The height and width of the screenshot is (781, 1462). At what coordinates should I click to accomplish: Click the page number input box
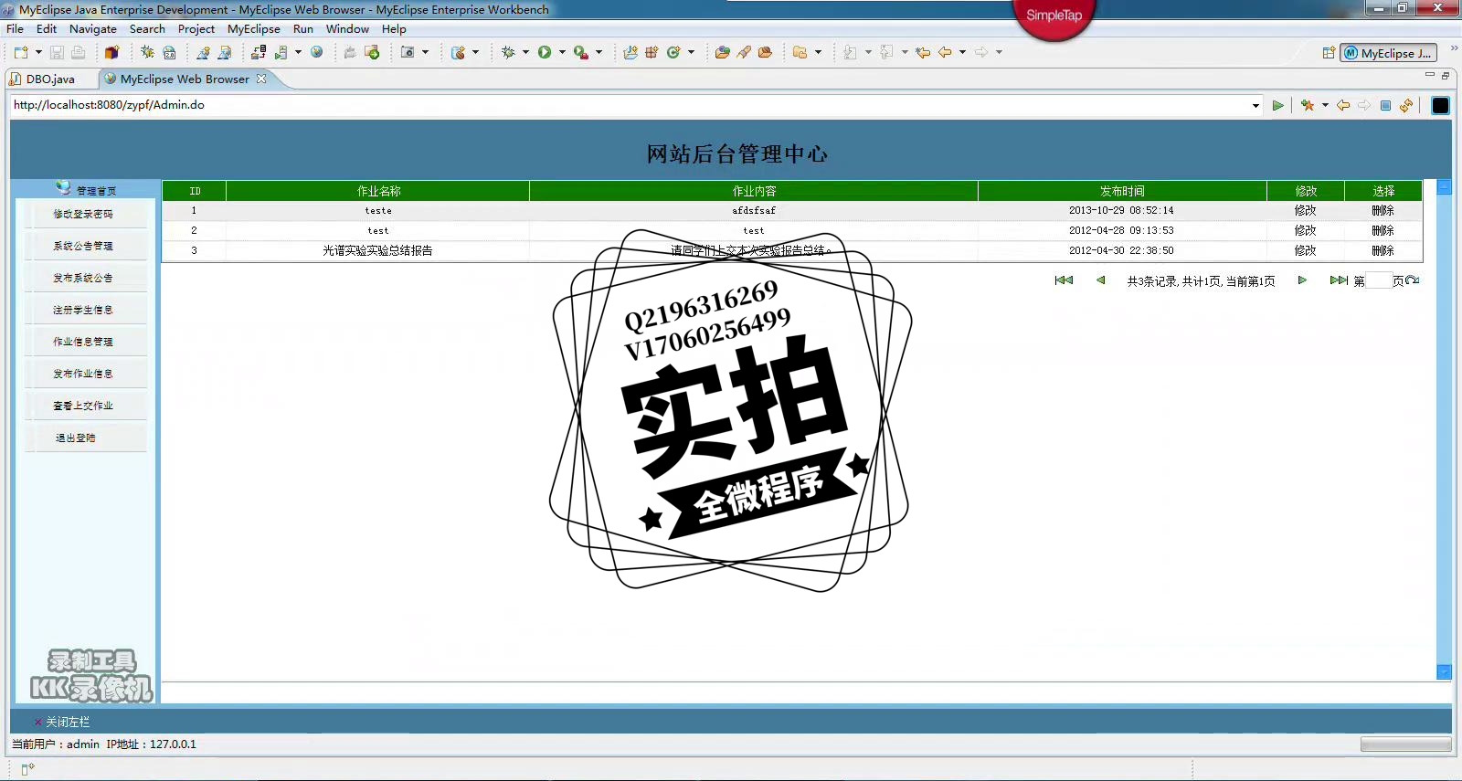[x=1379, y=280]
